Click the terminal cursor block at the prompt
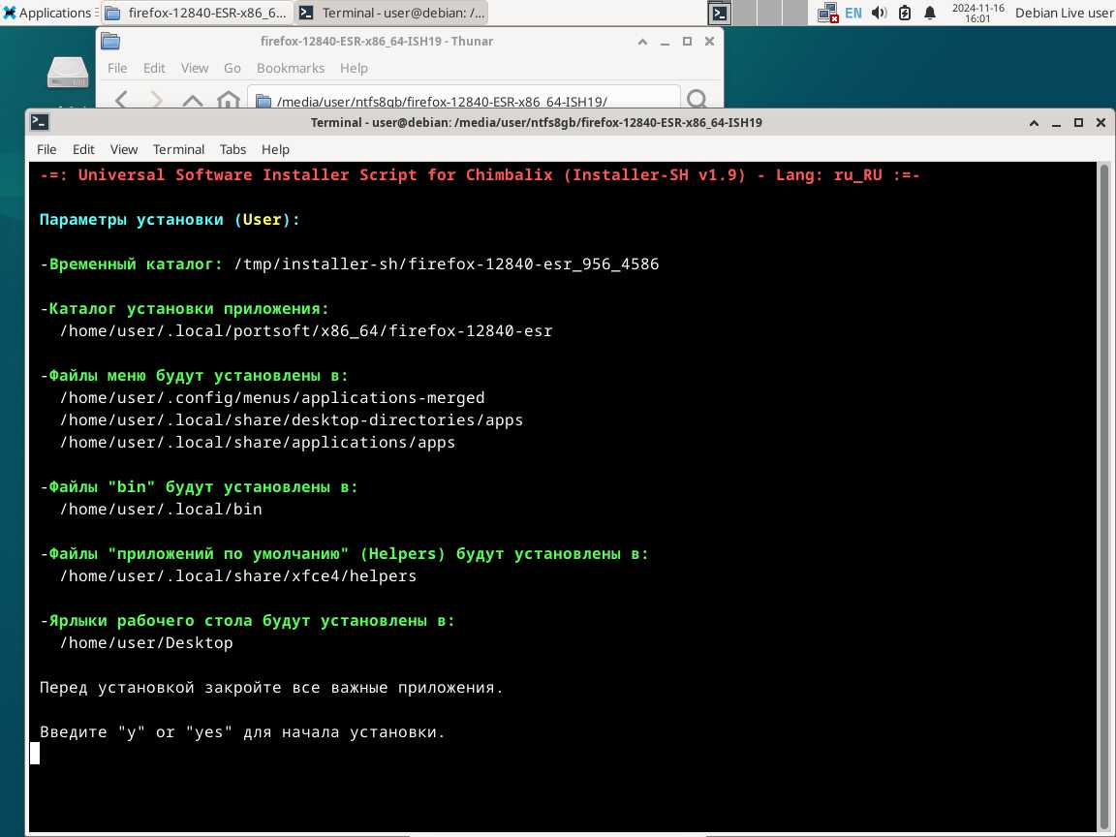Image resolution: width=1116 pixels, height=837 pixels. pos(35,753)
